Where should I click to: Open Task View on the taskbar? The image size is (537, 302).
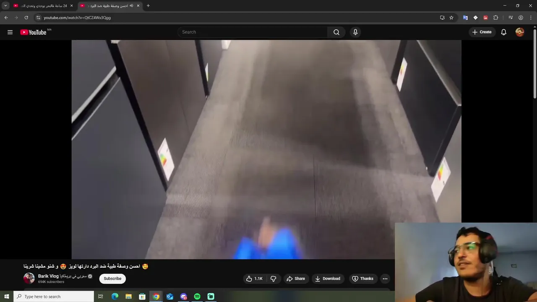pyautogui.click(x=101, y=297)
